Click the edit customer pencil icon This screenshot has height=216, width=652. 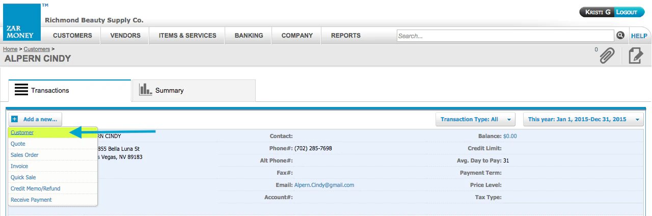[x=635, y=55]
